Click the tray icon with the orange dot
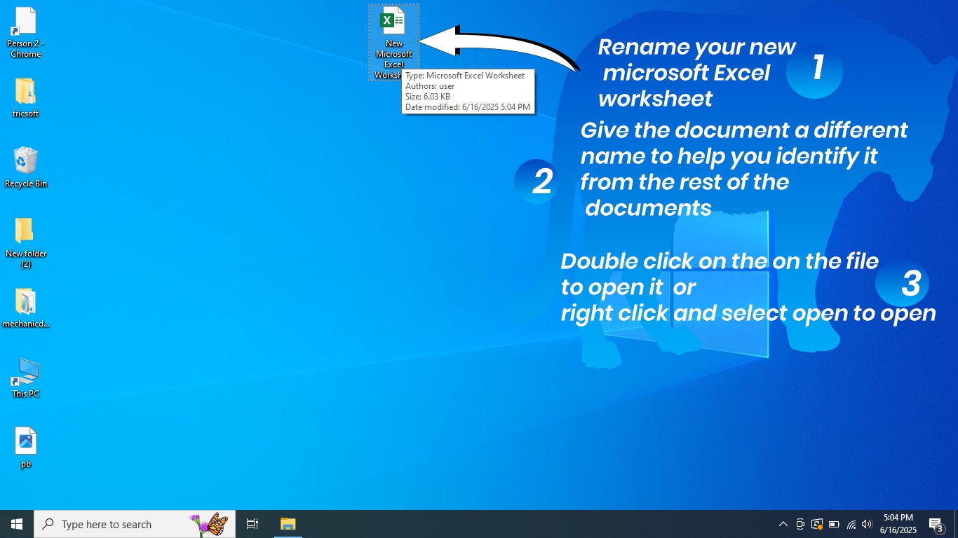The image size is (958, 538). pyautogui.click(x=816, y=524)
